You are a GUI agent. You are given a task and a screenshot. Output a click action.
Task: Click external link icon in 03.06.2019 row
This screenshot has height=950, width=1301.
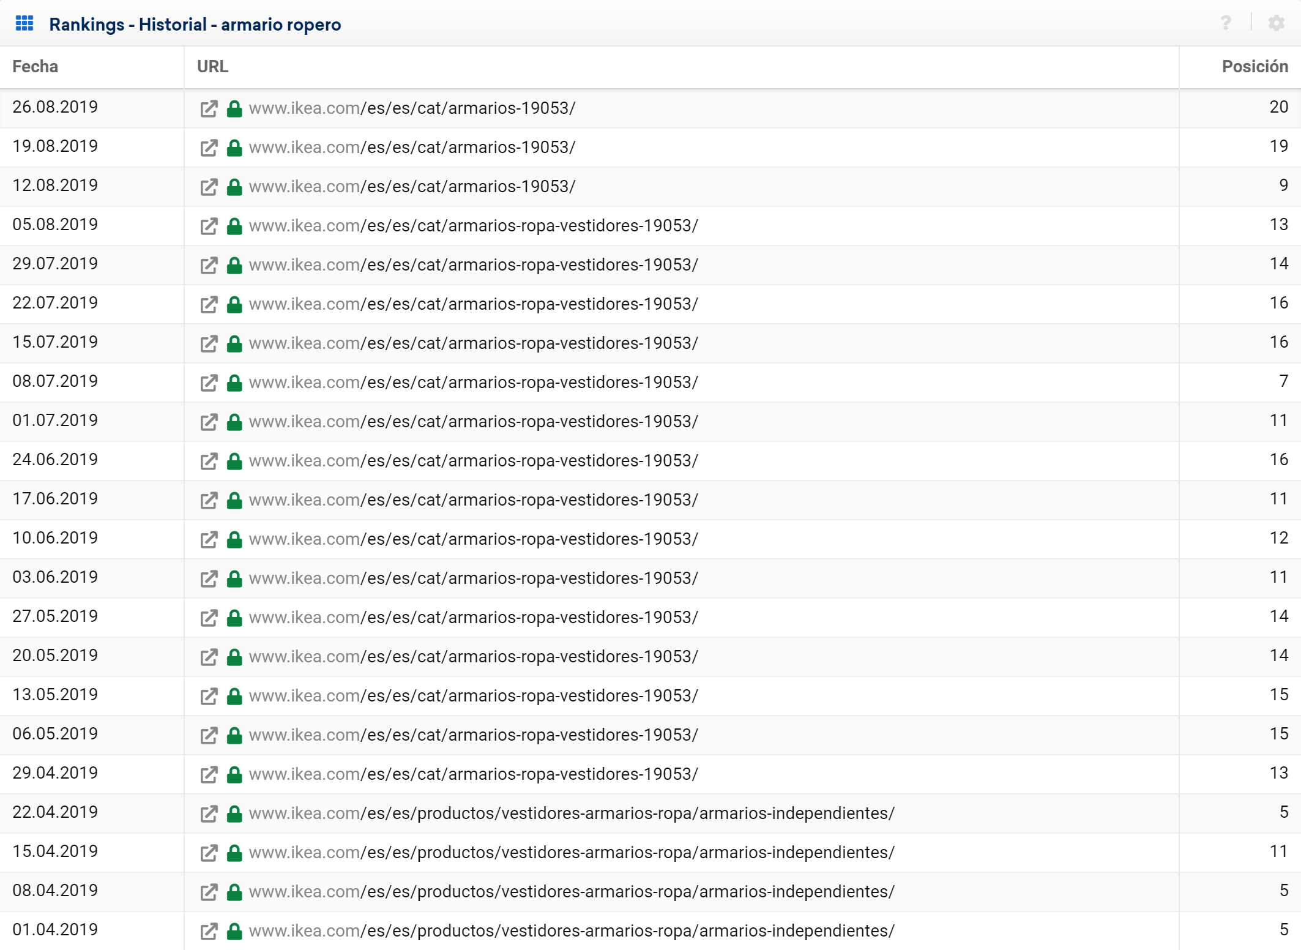pos(209,579)
